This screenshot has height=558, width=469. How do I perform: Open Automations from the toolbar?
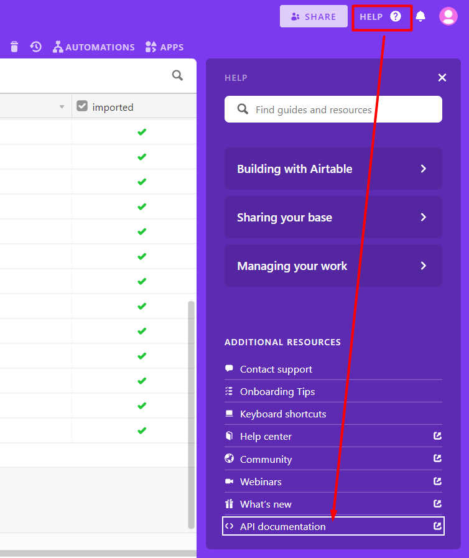click(x=94, y=47)
